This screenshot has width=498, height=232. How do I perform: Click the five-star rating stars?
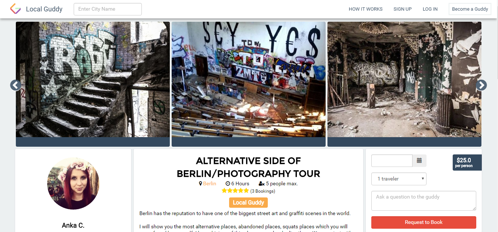(235, 191)
